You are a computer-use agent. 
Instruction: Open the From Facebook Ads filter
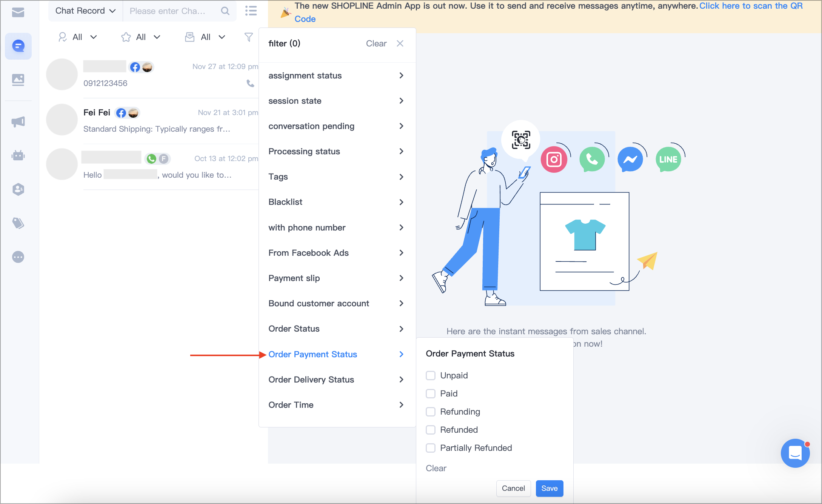(337, 253)
